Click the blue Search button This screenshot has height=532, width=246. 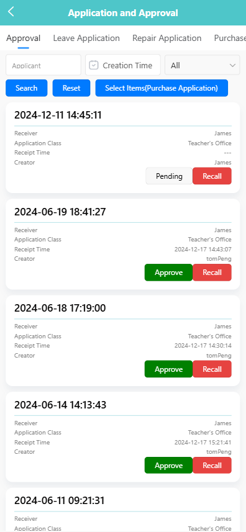tap(27, 88)
